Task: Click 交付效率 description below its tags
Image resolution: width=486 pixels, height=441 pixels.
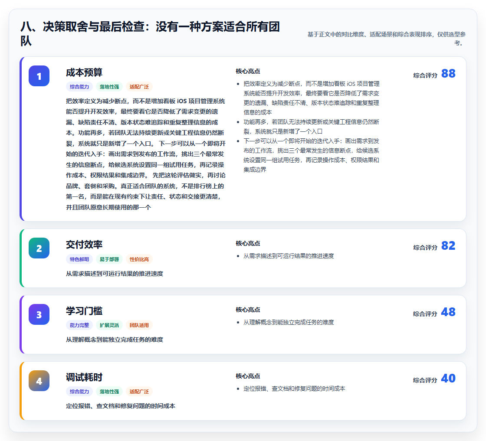Action: point(115,274)
